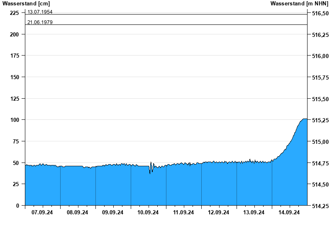The image size is (332, 228).
Task: Select the 225 tick on the left axis
Action: pyautogui.click(x=14, y=13)
